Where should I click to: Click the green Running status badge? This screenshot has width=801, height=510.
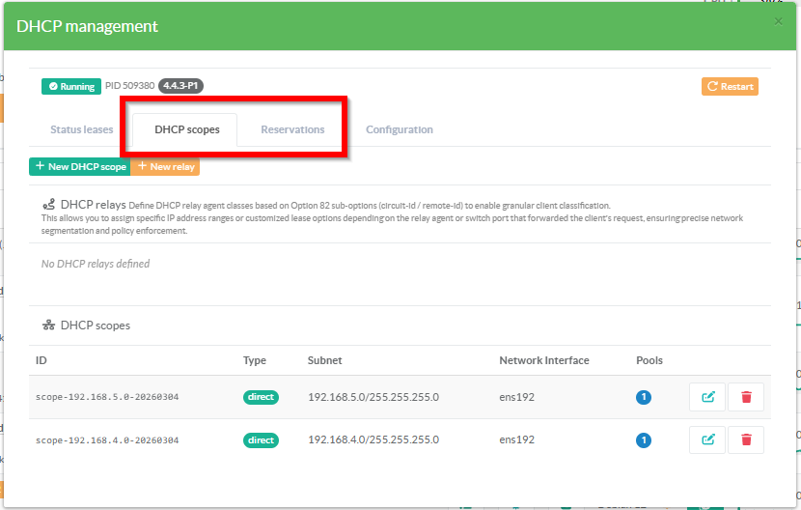pos(70,86)
